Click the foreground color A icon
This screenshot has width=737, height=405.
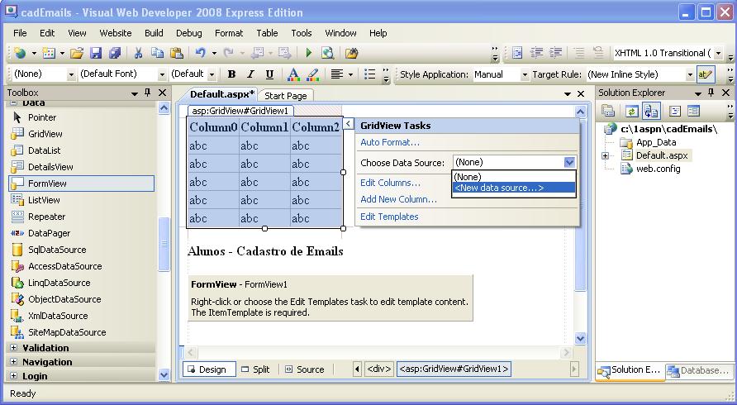(293, 74)
